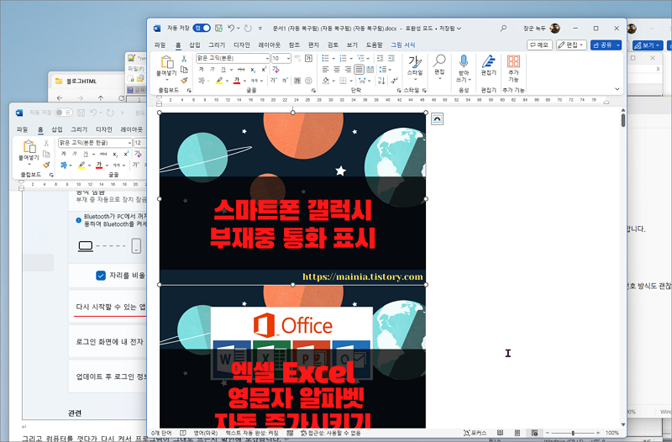Open File tab in front Word window
The height and width of the screenshot is (442, 672).
point(160,45)
